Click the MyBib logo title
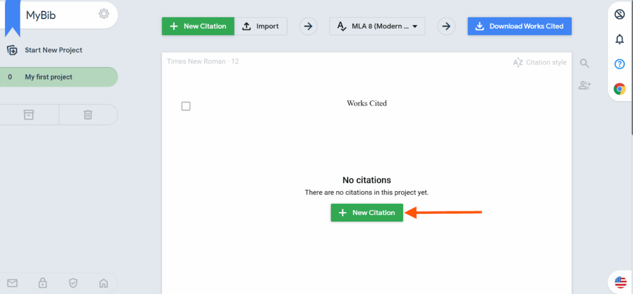Screen dimensions: 633x294 point(41,15)
